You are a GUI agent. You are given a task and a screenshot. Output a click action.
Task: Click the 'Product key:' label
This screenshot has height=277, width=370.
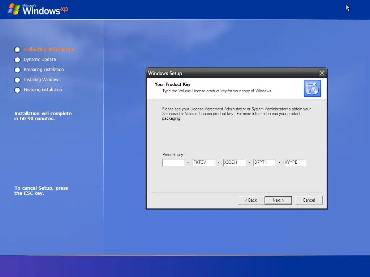(173, 155)
